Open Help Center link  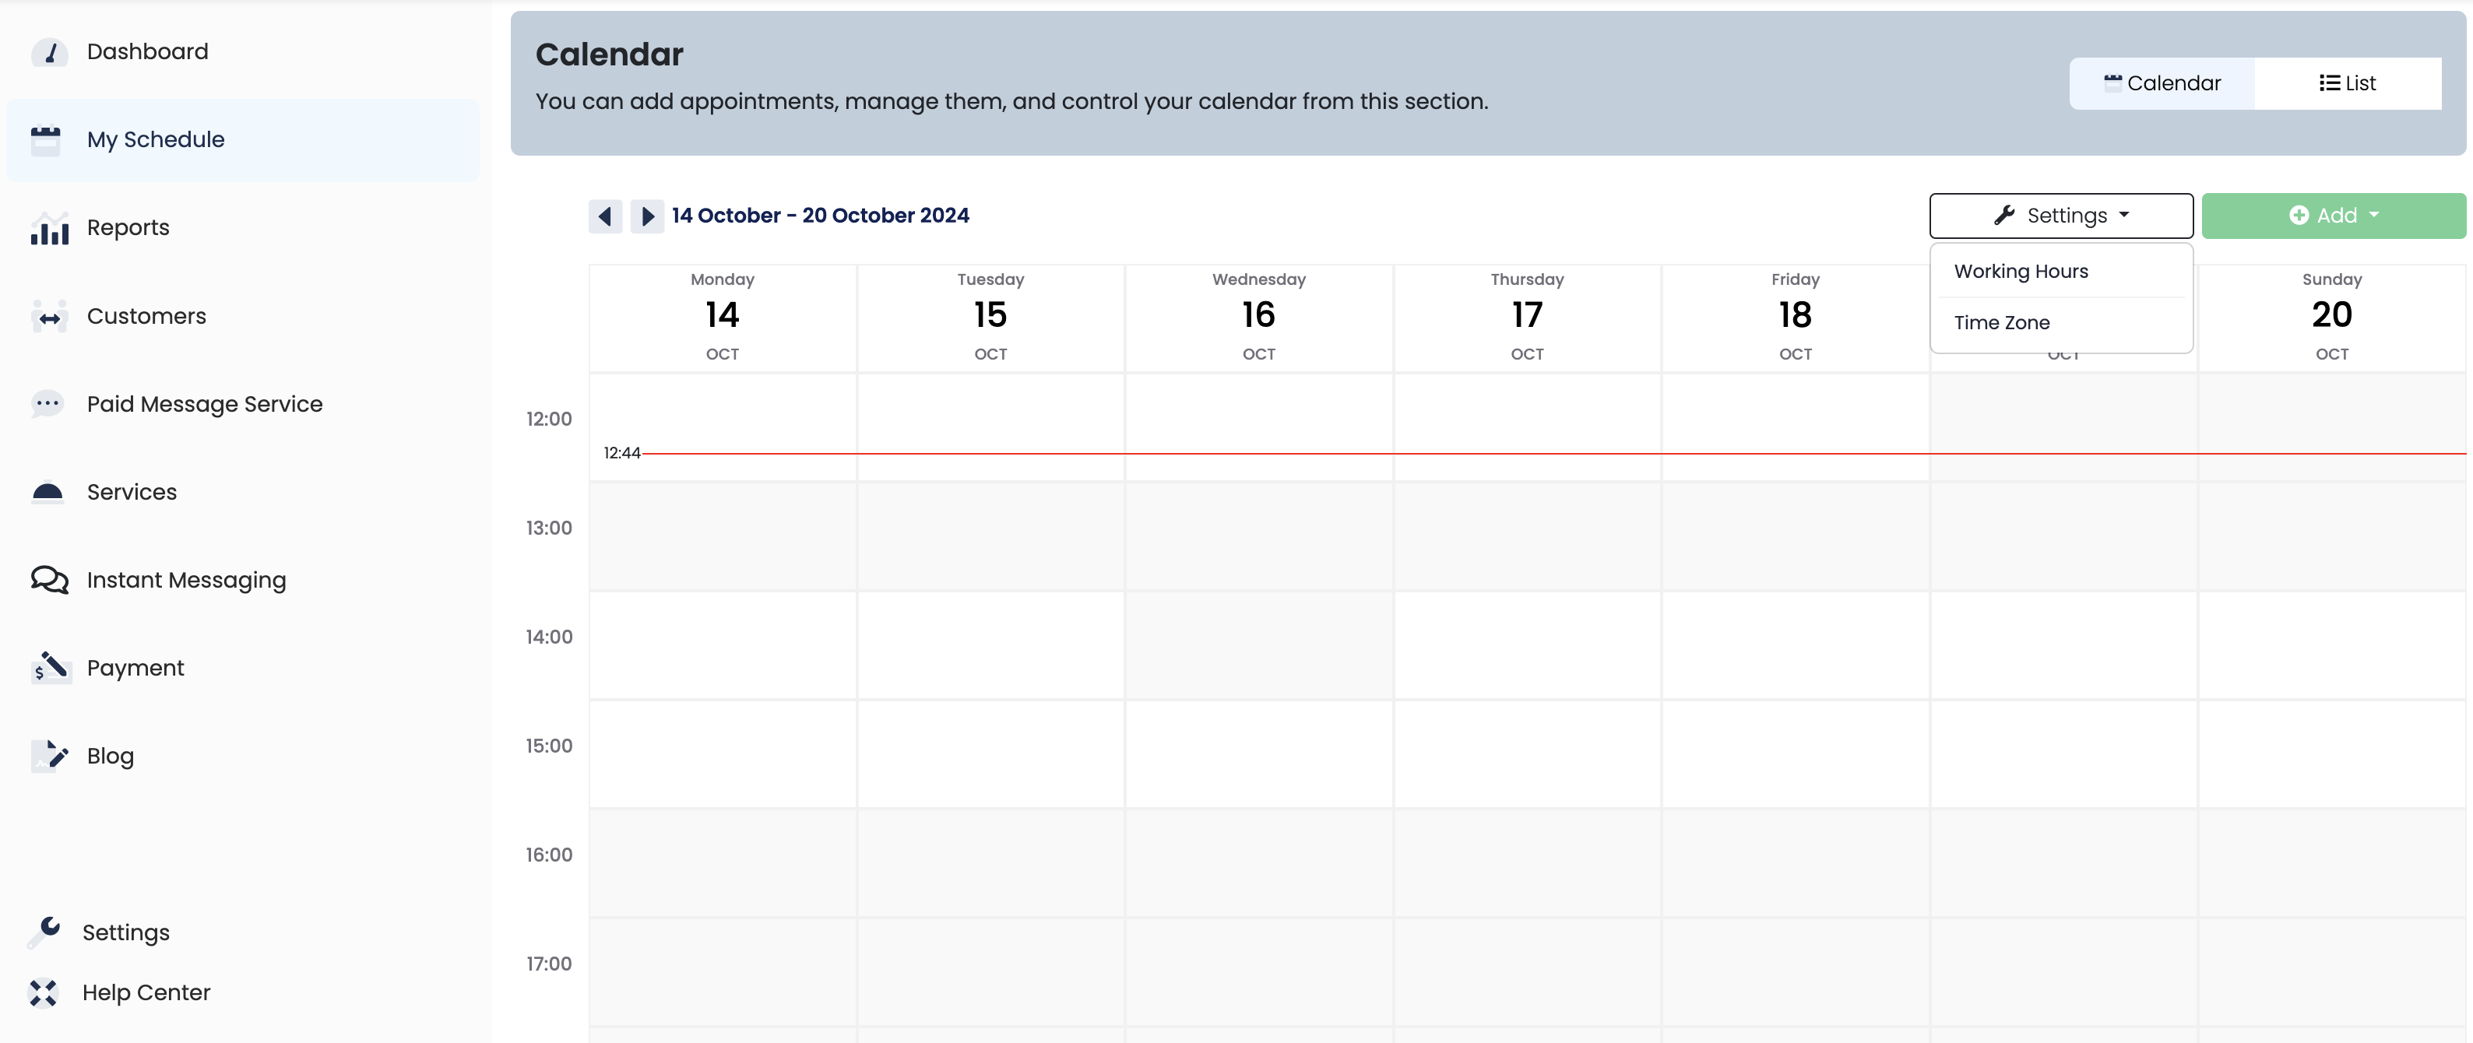(x=146, y=992)
